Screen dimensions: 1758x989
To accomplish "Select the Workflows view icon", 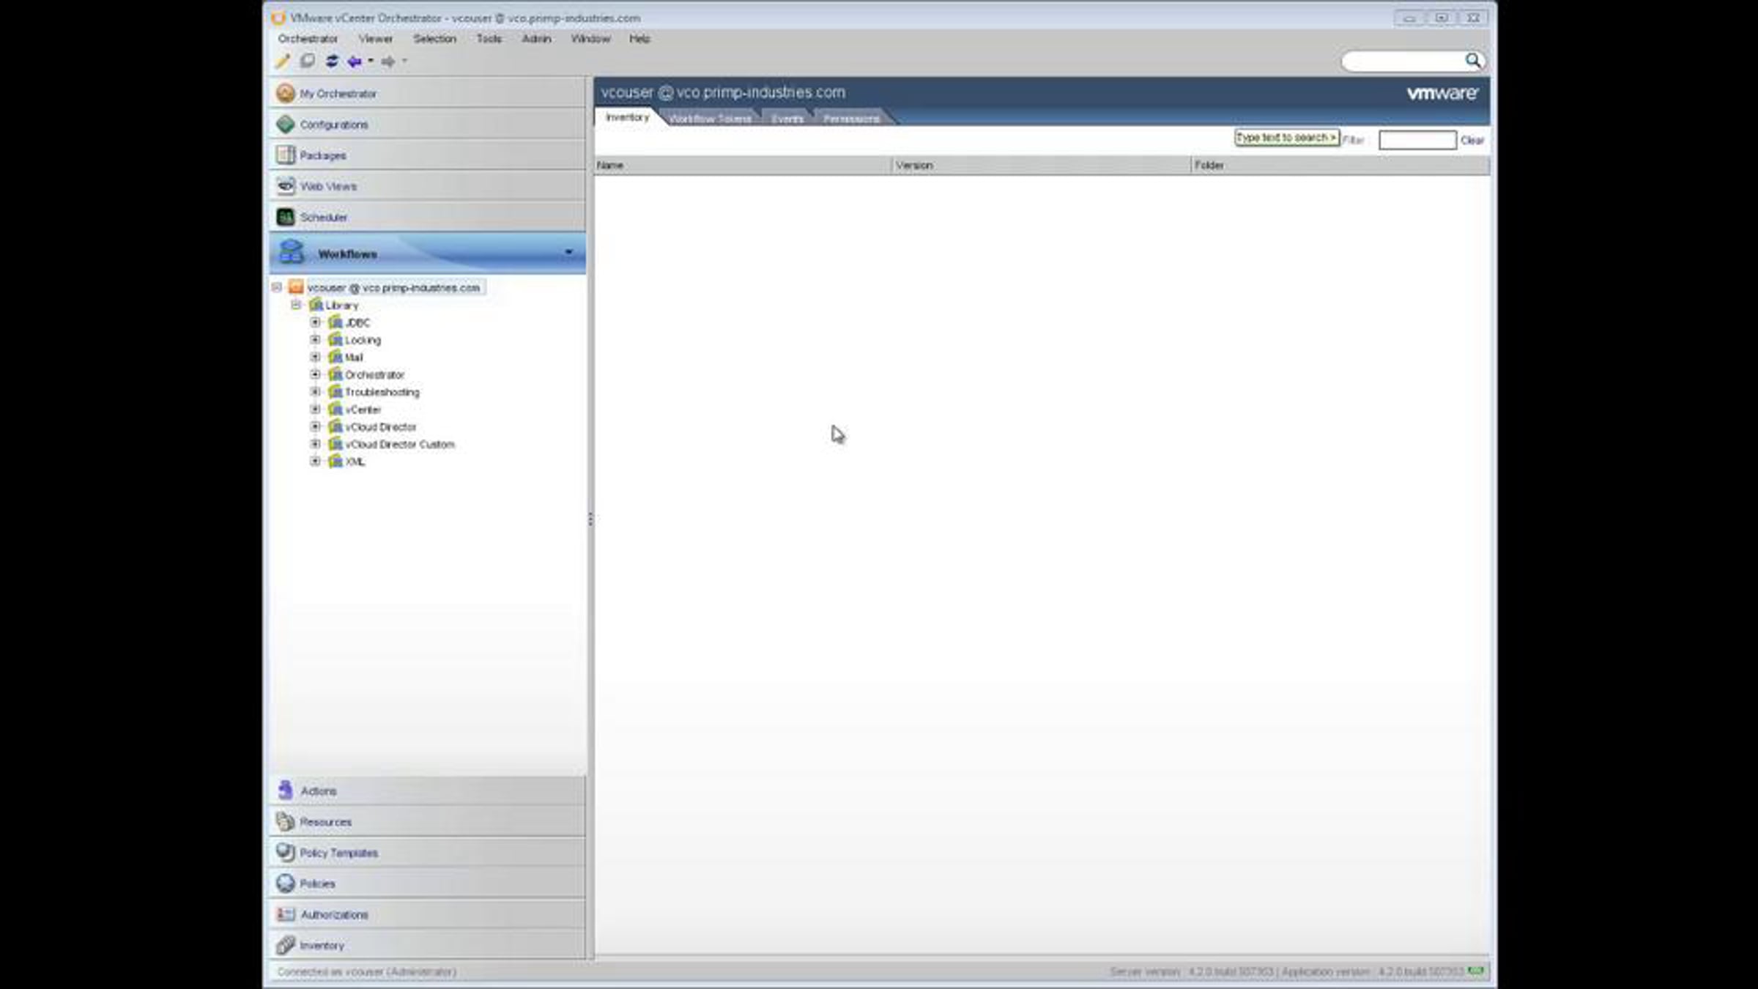I will pos(292,253).
